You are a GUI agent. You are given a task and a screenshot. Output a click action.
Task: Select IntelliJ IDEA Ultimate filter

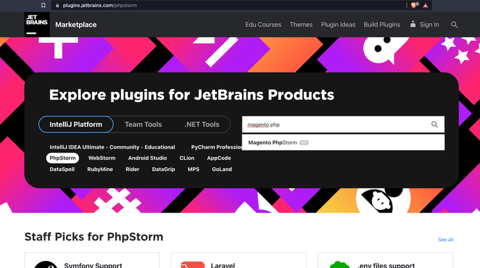pos(77,147)
